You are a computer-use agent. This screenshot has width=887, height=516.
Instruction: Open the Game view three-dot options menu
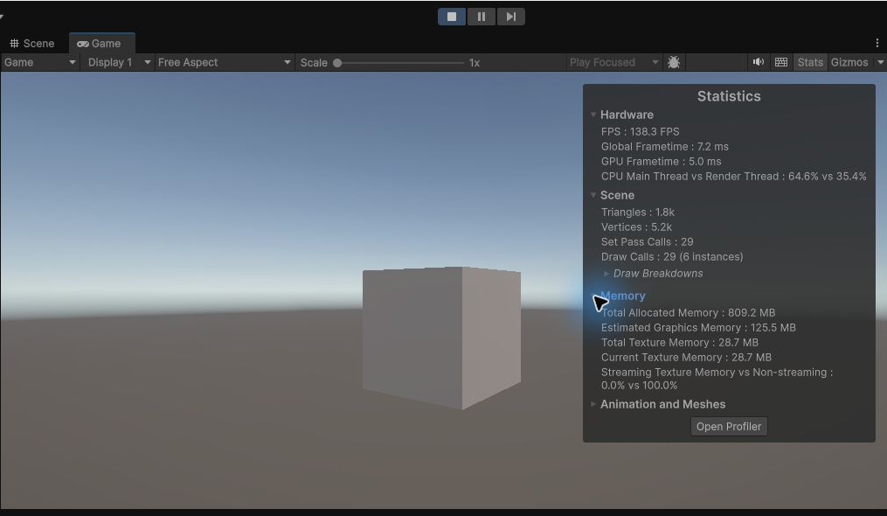tap(877, 43)
